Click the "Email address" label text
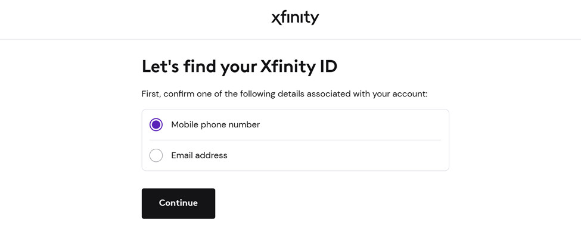 pyautogui.click(x=199, y=155)
